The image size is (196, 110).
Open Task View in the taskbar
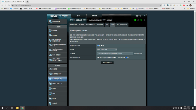12,108
